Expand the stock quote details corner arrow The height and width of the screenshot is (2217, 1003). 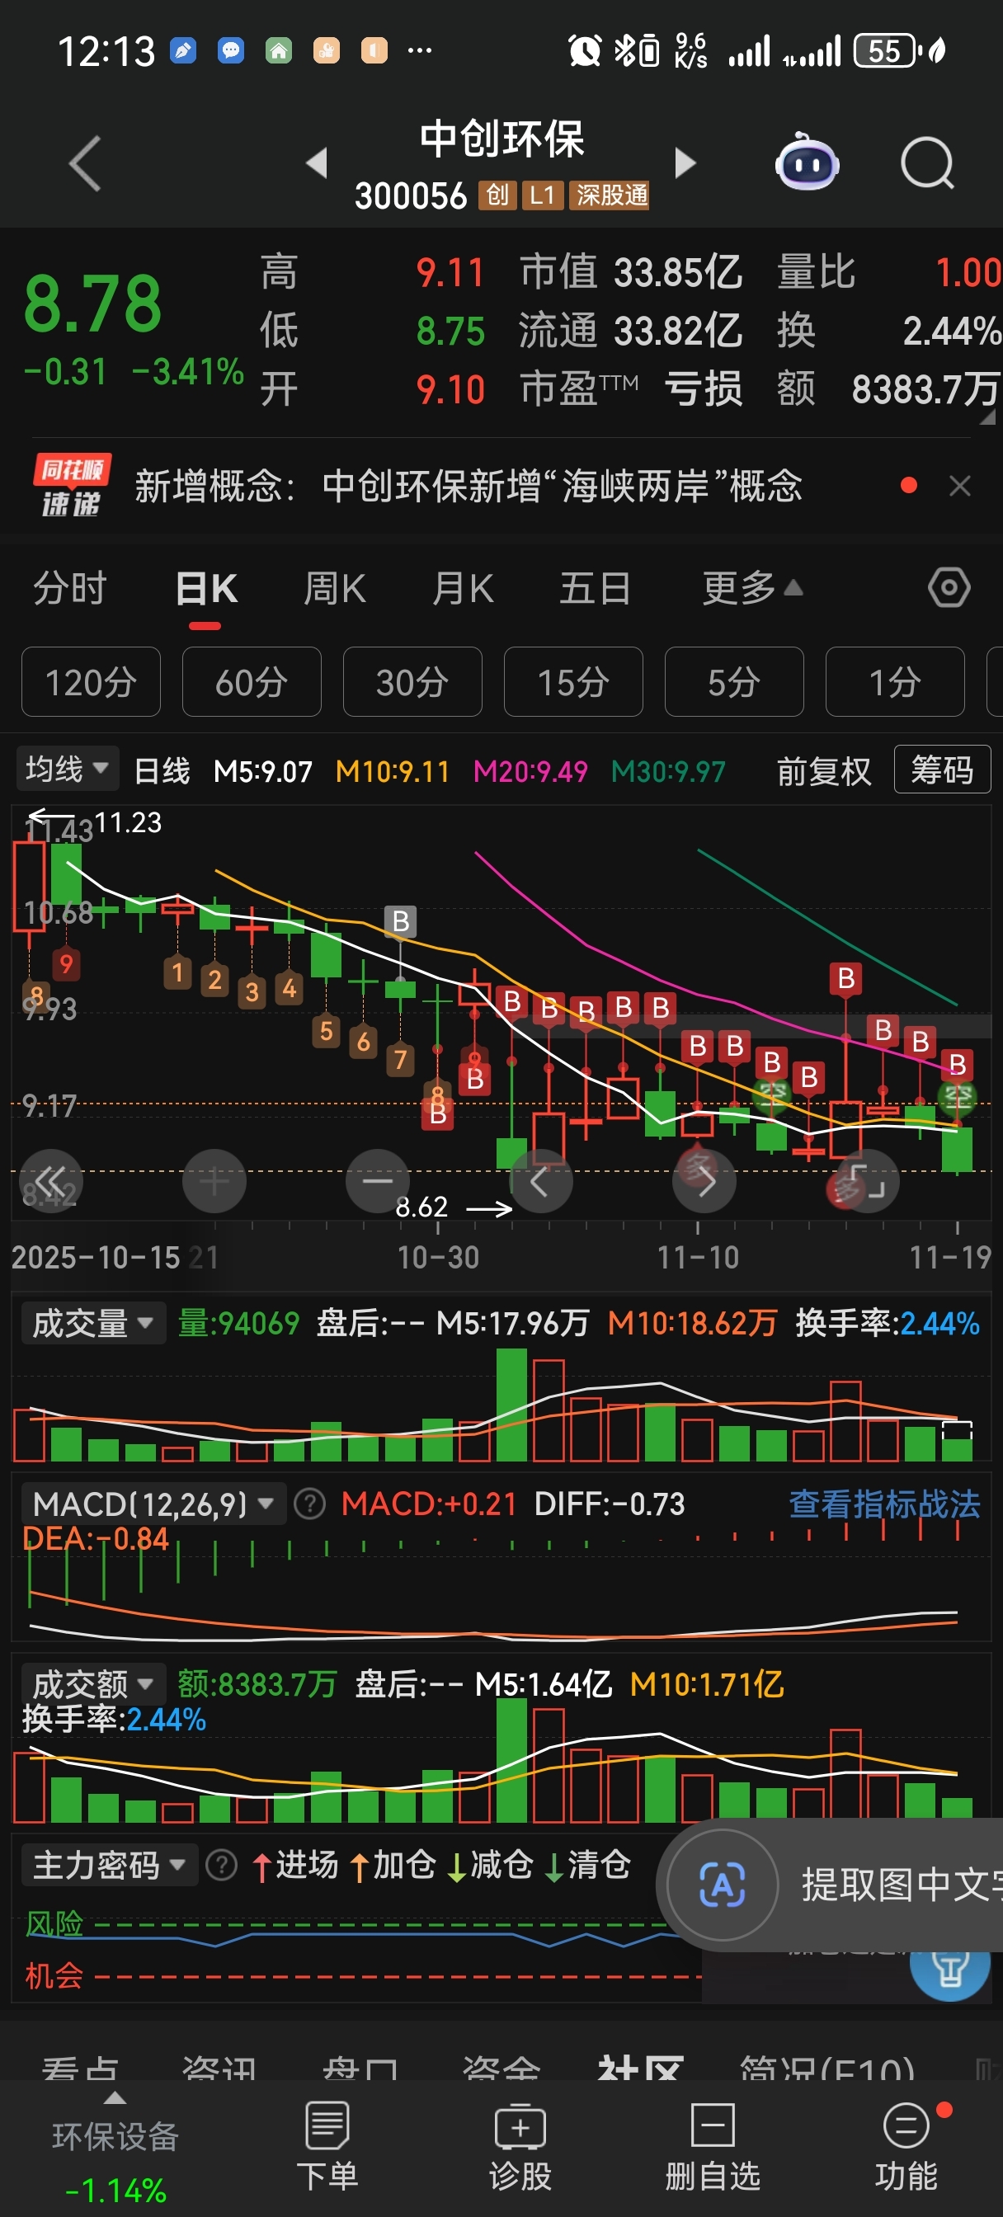(x=987, y=417)
